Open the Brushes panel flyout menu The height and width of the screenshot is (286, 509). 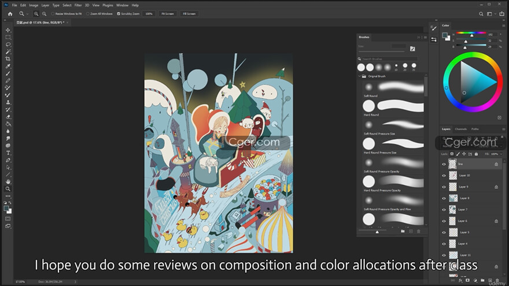pyautogui.click(x=425, y=38)
